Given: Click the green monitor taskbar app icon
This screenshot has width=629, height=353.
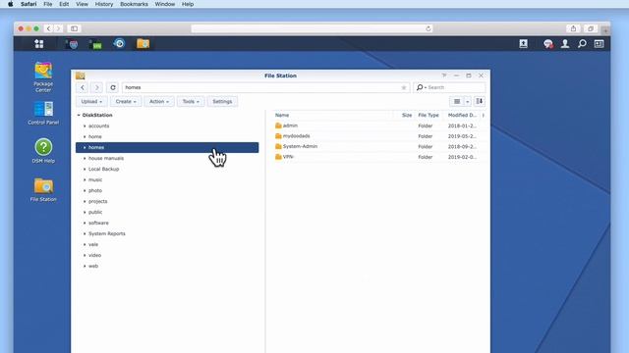Looking at the screenshot, I should click(x=95, y=44).
